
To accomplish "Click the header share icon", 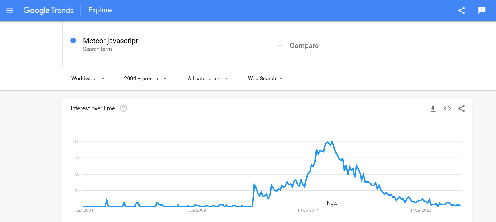I will [461, 11].
